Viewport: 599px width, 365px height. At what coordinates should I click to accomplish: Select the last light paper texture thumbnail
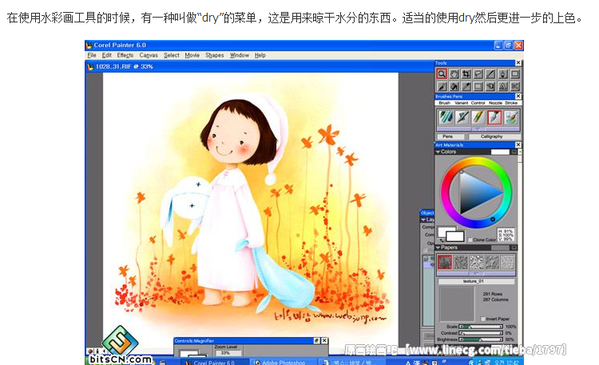point(508,262)
